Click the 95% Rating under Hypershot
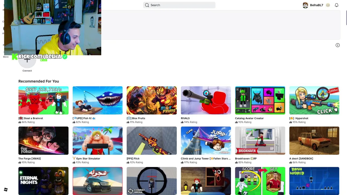 point(297,122)
